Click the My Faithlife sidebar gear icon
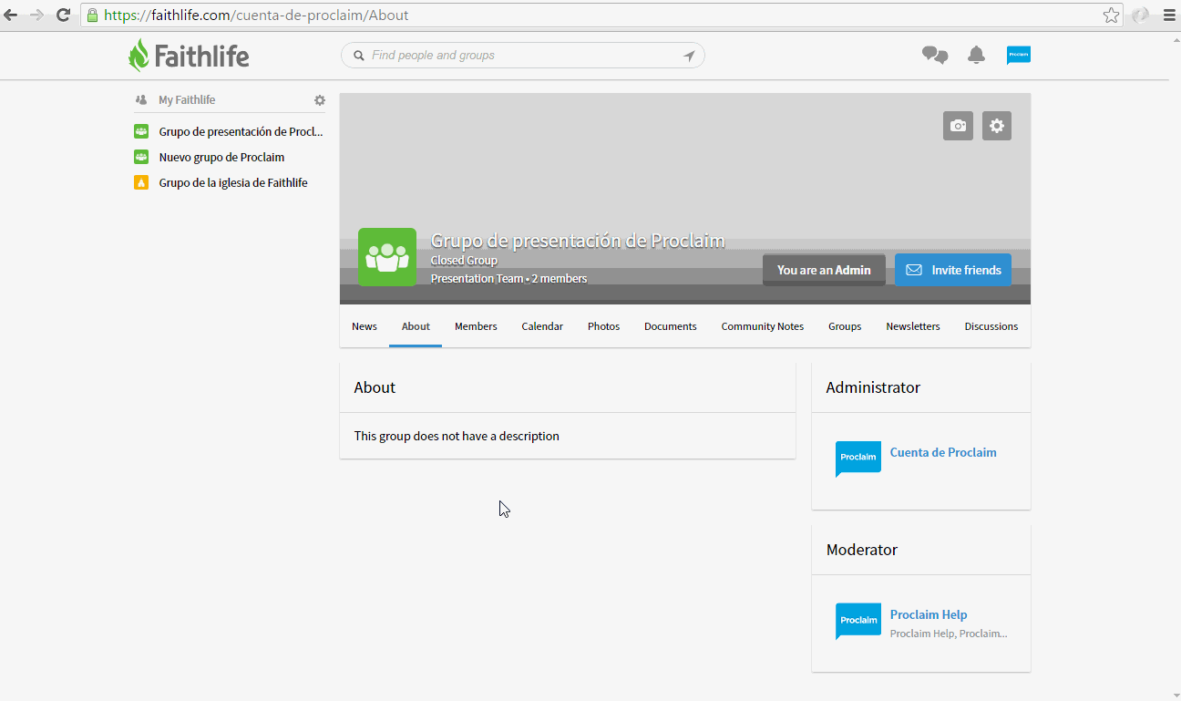The height and width of the screenshot is (701, 1181). [x=320, y=100]
